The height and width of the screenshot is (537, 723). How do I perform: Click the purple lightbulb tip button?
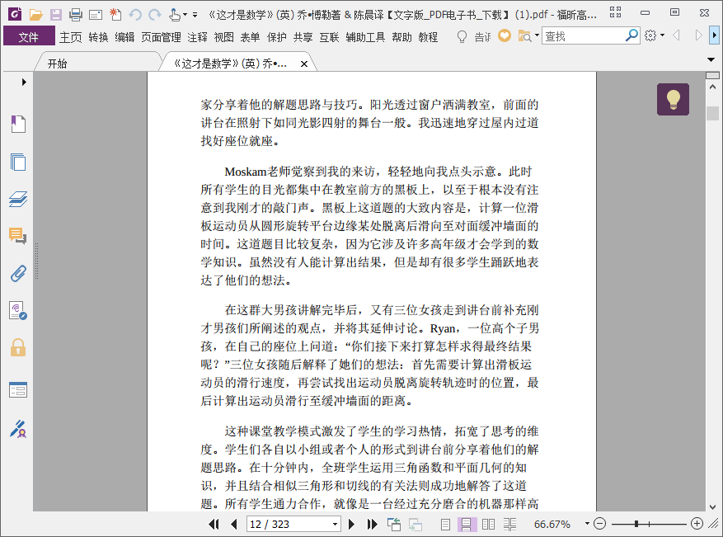[x=673, y=99]
